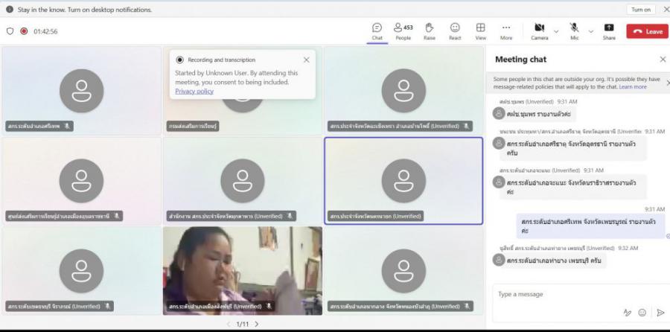The width and height of the screenshot is (670, 332).
Task: Raise your hand in the meeting
Action: pos(429,31)
